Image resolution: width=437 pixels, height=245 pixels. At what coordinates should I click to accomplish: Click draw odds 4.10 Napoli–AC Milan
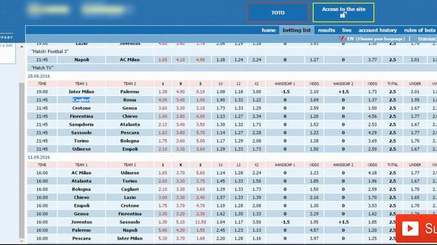pyautogui.click(x=180, y=60)
